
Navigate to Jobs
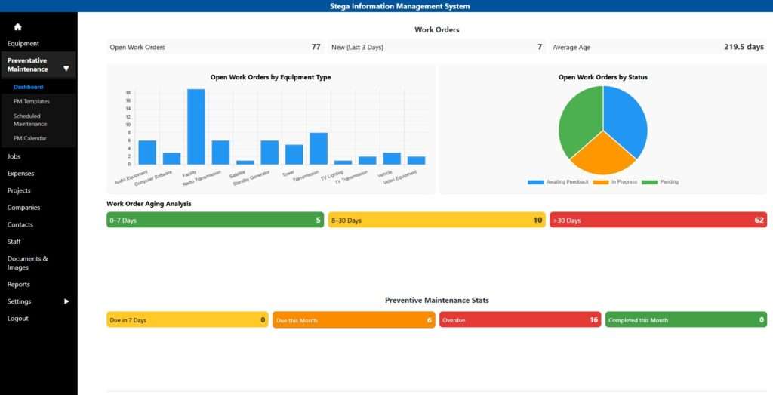pos(14,156)
